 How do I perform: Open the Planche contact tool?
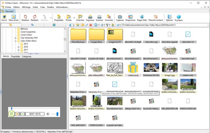click(156, 18)
